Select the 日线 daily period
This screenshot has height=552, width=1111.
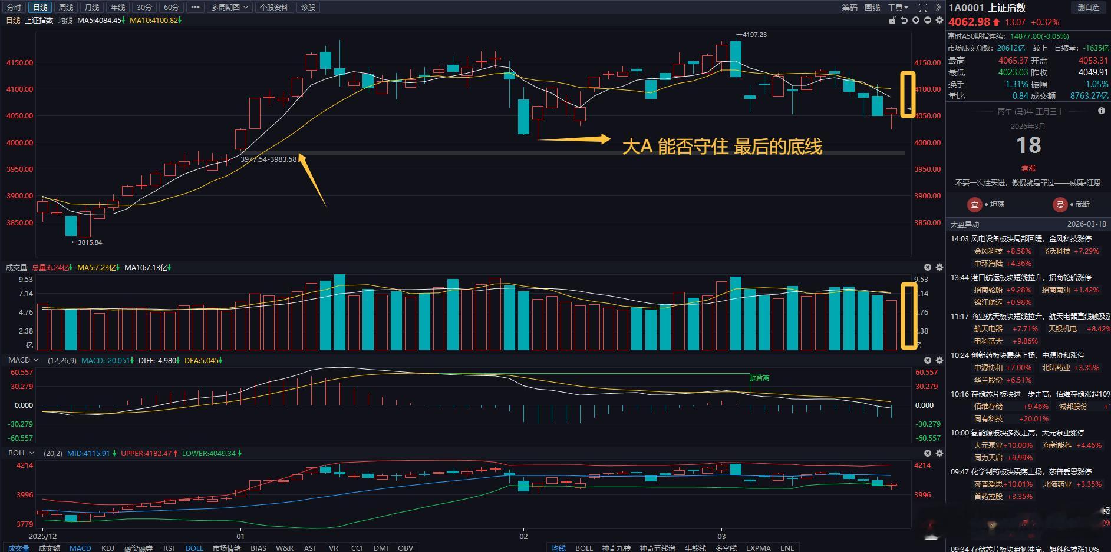click(x=40, y=8)
